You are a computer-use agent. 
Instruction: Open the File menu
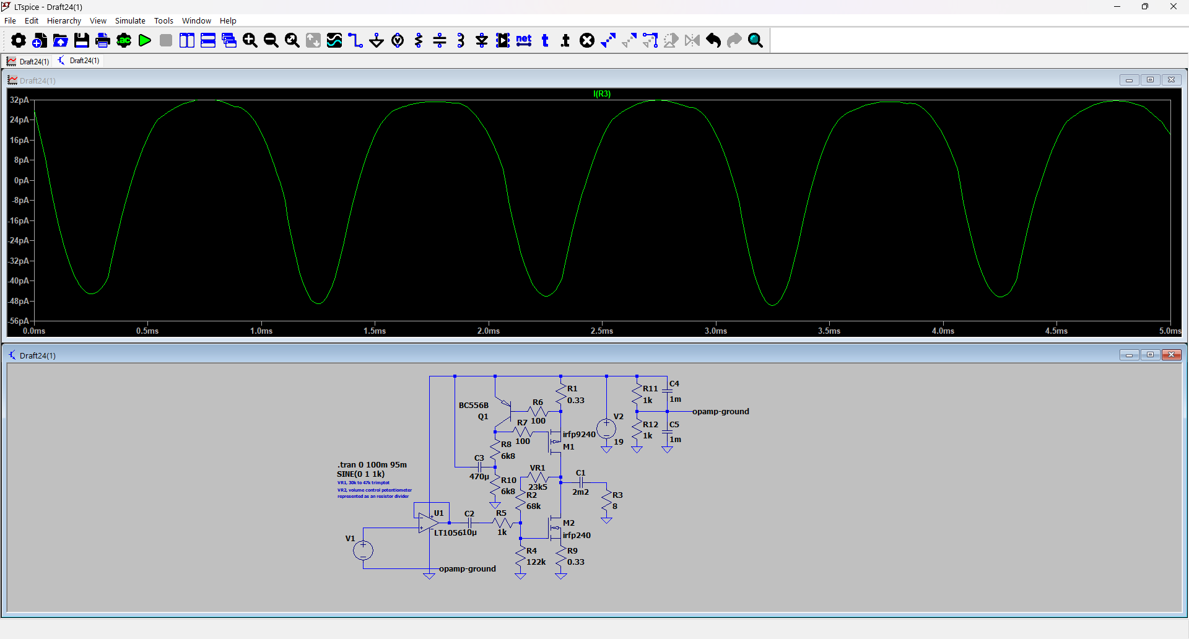pos(10,20)
